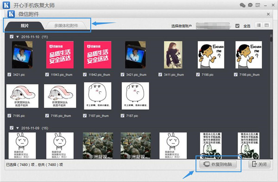The width and height of the screenshot is (278, 182).
Task: Open the WeChat icon in title bar
Action: [x=242, y=5]
